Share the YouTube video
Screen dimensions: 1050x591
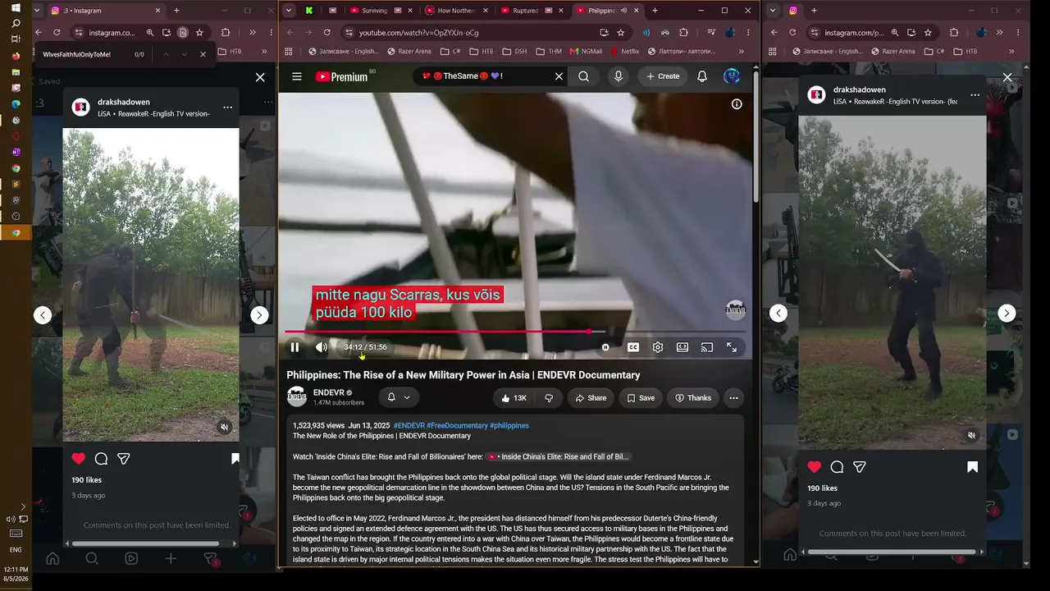coord(591,398)
